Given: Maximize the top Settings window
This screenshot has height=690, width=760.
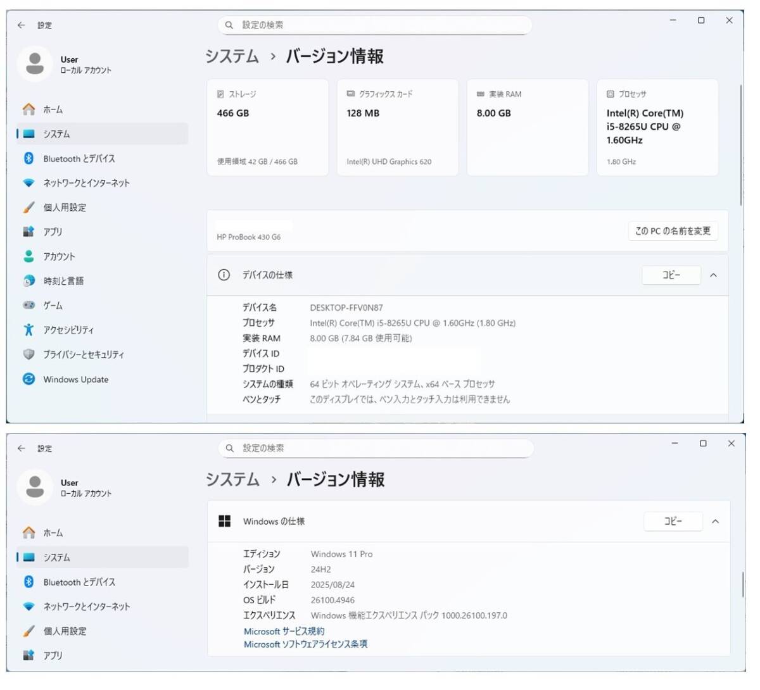Looking at the screenshot, I should [x=701, y=20].
